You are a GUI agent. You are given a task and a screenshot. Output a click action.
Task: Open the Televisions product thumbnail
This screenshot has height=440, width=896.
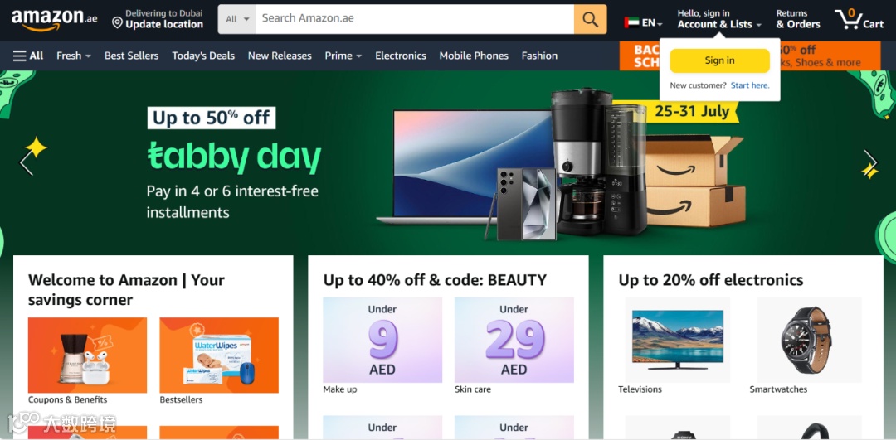point(677,340)
